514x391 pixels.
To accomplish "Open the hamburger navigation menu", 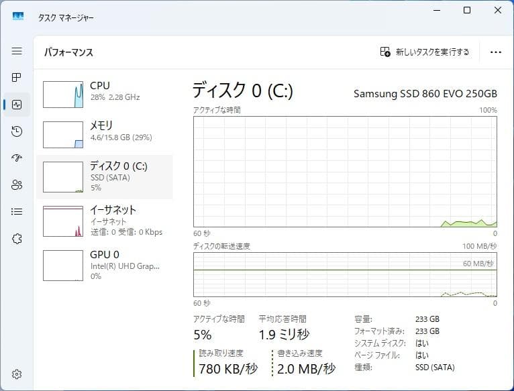I will click(x=17, y=51).
